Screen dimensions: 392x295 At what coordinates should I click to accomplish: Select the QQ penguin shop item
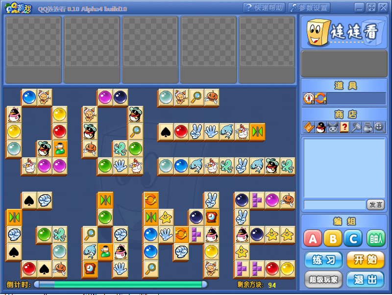click(320, 127)
